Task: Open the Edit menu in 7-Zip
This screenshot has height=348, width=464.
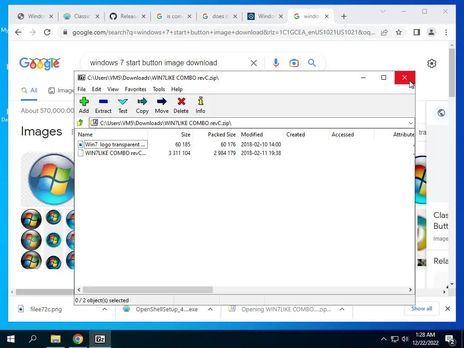Action: pyautogui.click(x=97, y=89)
